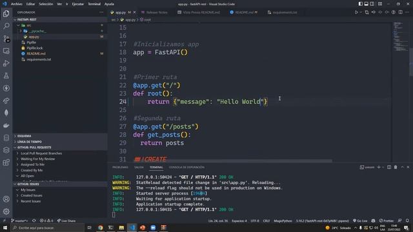Expand the LÍNEA DE TIEMPO section

pos(60,142)
